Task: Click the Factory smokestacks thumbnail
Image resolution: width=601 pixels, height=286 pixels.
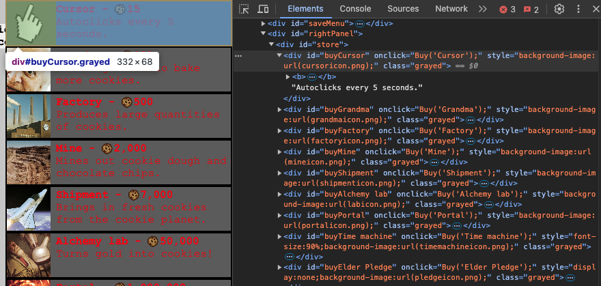Action: 29,116
